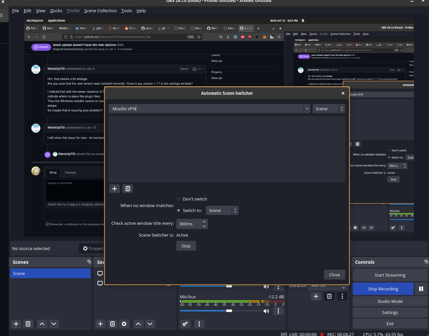Open source properties with the gear icon
Screen dimensions: 429x336
tap(124, 324)
